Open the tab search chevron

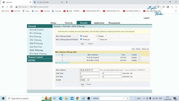pos(158,2)
